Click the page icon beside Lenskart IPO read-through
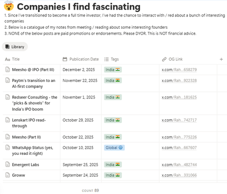 click(8, 120)
